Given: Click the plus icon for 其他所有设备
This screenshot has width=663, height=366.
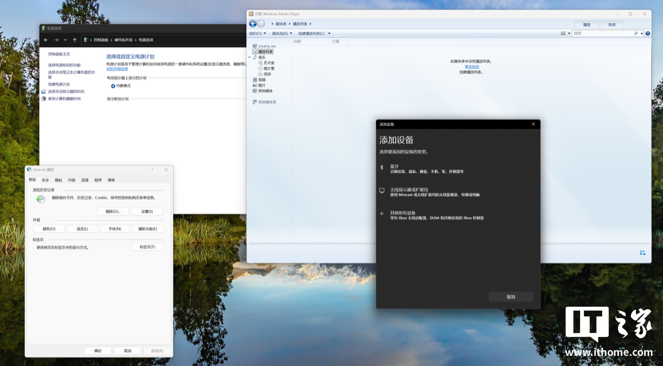Looking at the screenshot, I should (x=381, y=213).
